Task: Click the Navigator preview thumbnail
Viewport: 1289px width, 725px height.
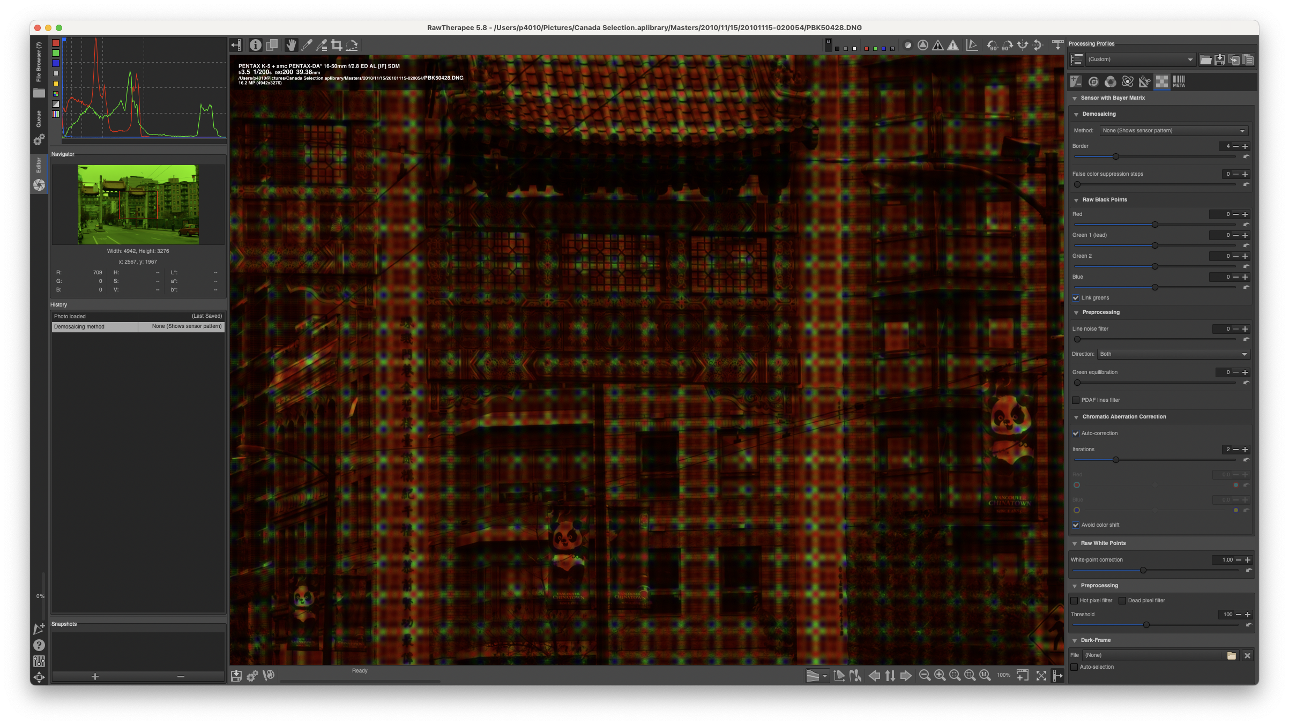Action: pyautogui.click(x=138, y=205)
